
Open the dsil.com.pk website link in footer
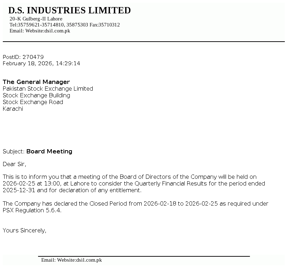tap(89, 260)
